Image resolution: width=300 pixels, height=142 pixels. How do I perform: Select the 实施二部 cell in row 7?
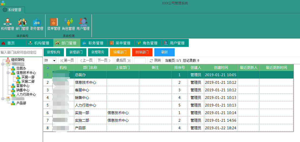(90, 120)
